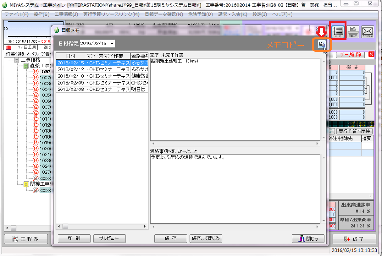Click the G icon beside row starting 1023
Screen dimensions: 382x256
click(x=35, y=160)
